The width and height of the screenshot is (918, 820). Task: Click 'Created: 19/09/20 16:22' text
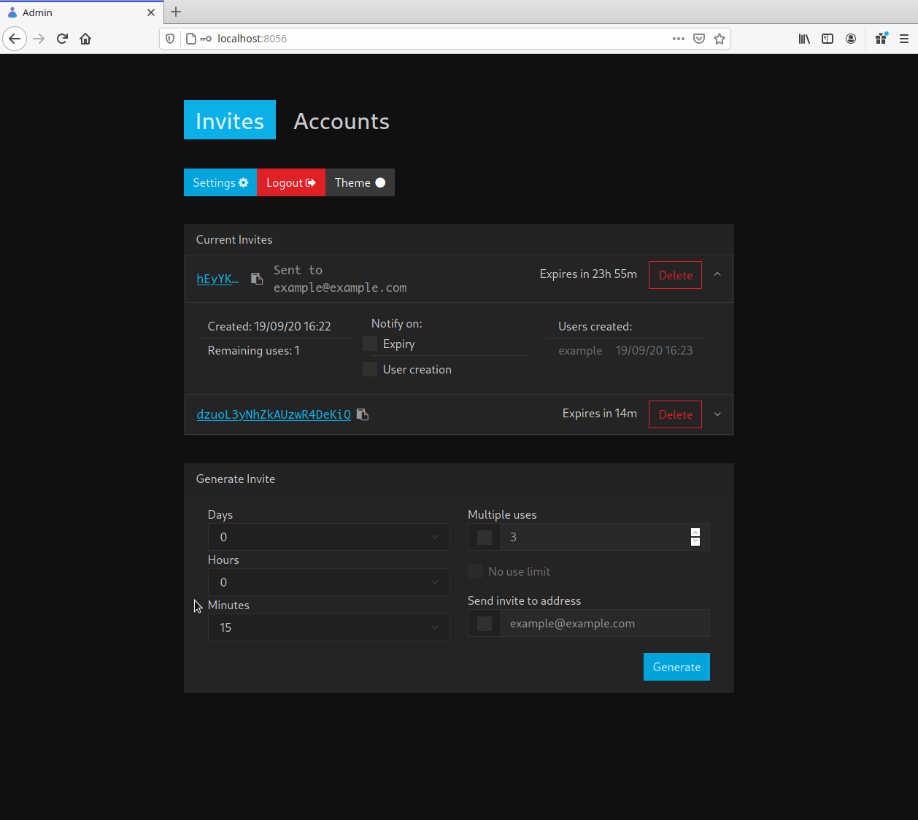269,326
